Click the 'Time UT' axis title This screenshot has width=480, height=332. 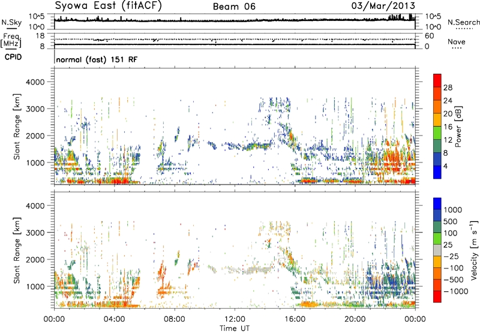[x=235, y=328]
